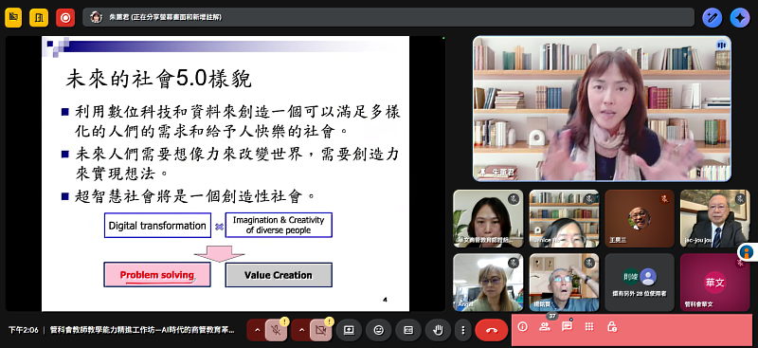Click muted mic icon on jac-jou jou tile
Image resolution: width=758 pixels, height=348 pixels.
point(741,198)
